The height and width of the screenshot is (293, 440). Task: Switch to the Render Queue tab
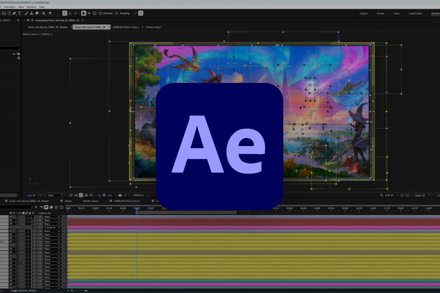coord(91,201)
